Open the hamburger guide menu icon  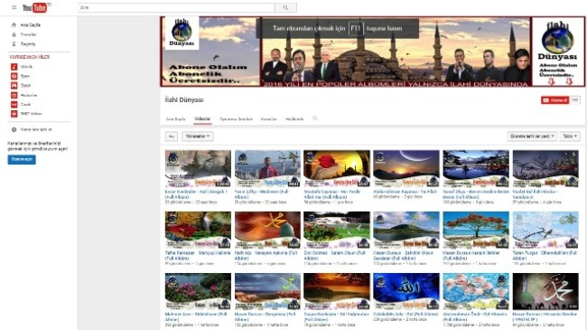pyautogui.click(x=14, y=7)
